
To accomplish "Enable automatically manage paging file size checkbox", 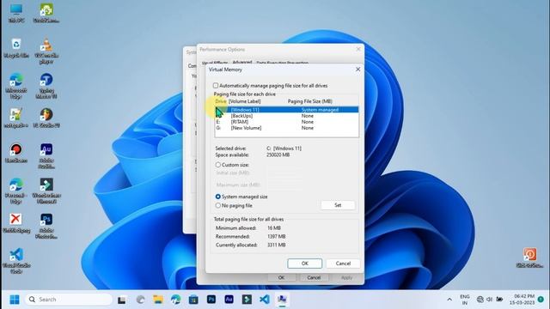I will pos(216,86).
